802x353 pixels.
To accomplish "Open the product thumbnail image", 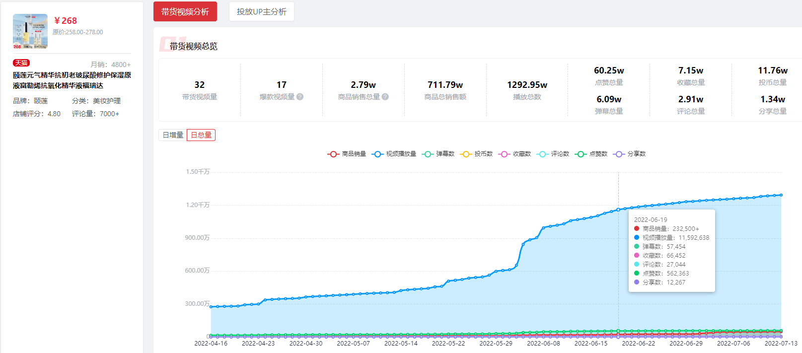I will click(x=30, y=31).
